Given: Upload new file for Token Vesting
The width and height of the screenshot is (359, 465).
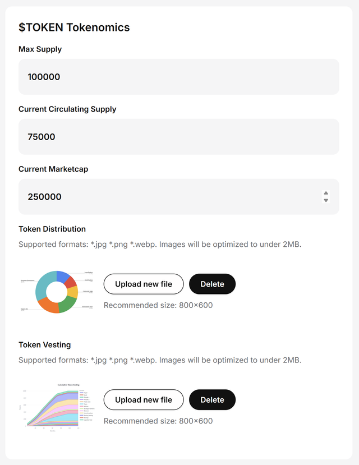Looking at the screenshot, I should click(144, 399).
